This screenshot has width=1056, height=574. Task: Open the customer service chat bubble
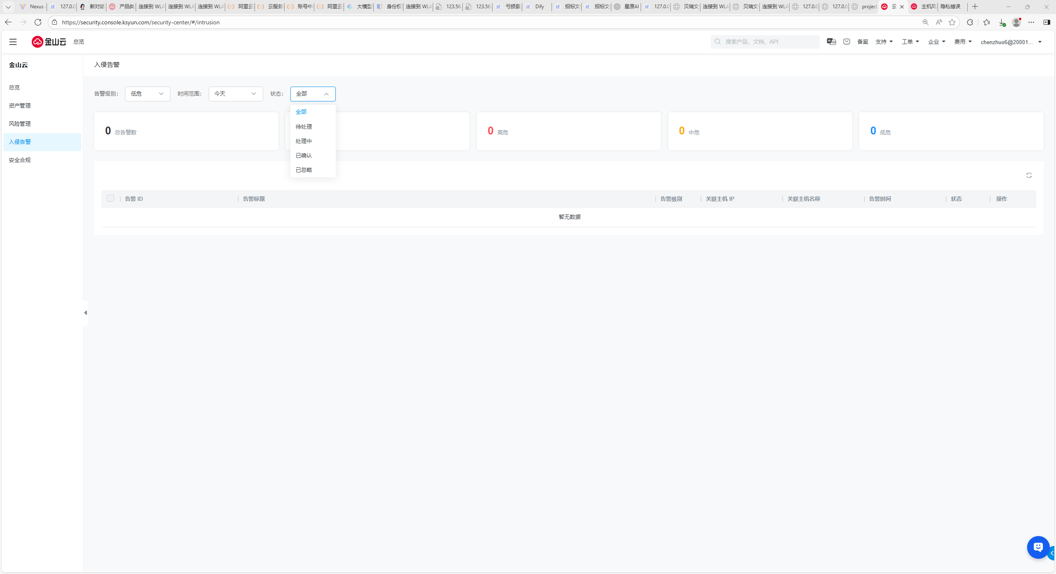(1038, 547)
